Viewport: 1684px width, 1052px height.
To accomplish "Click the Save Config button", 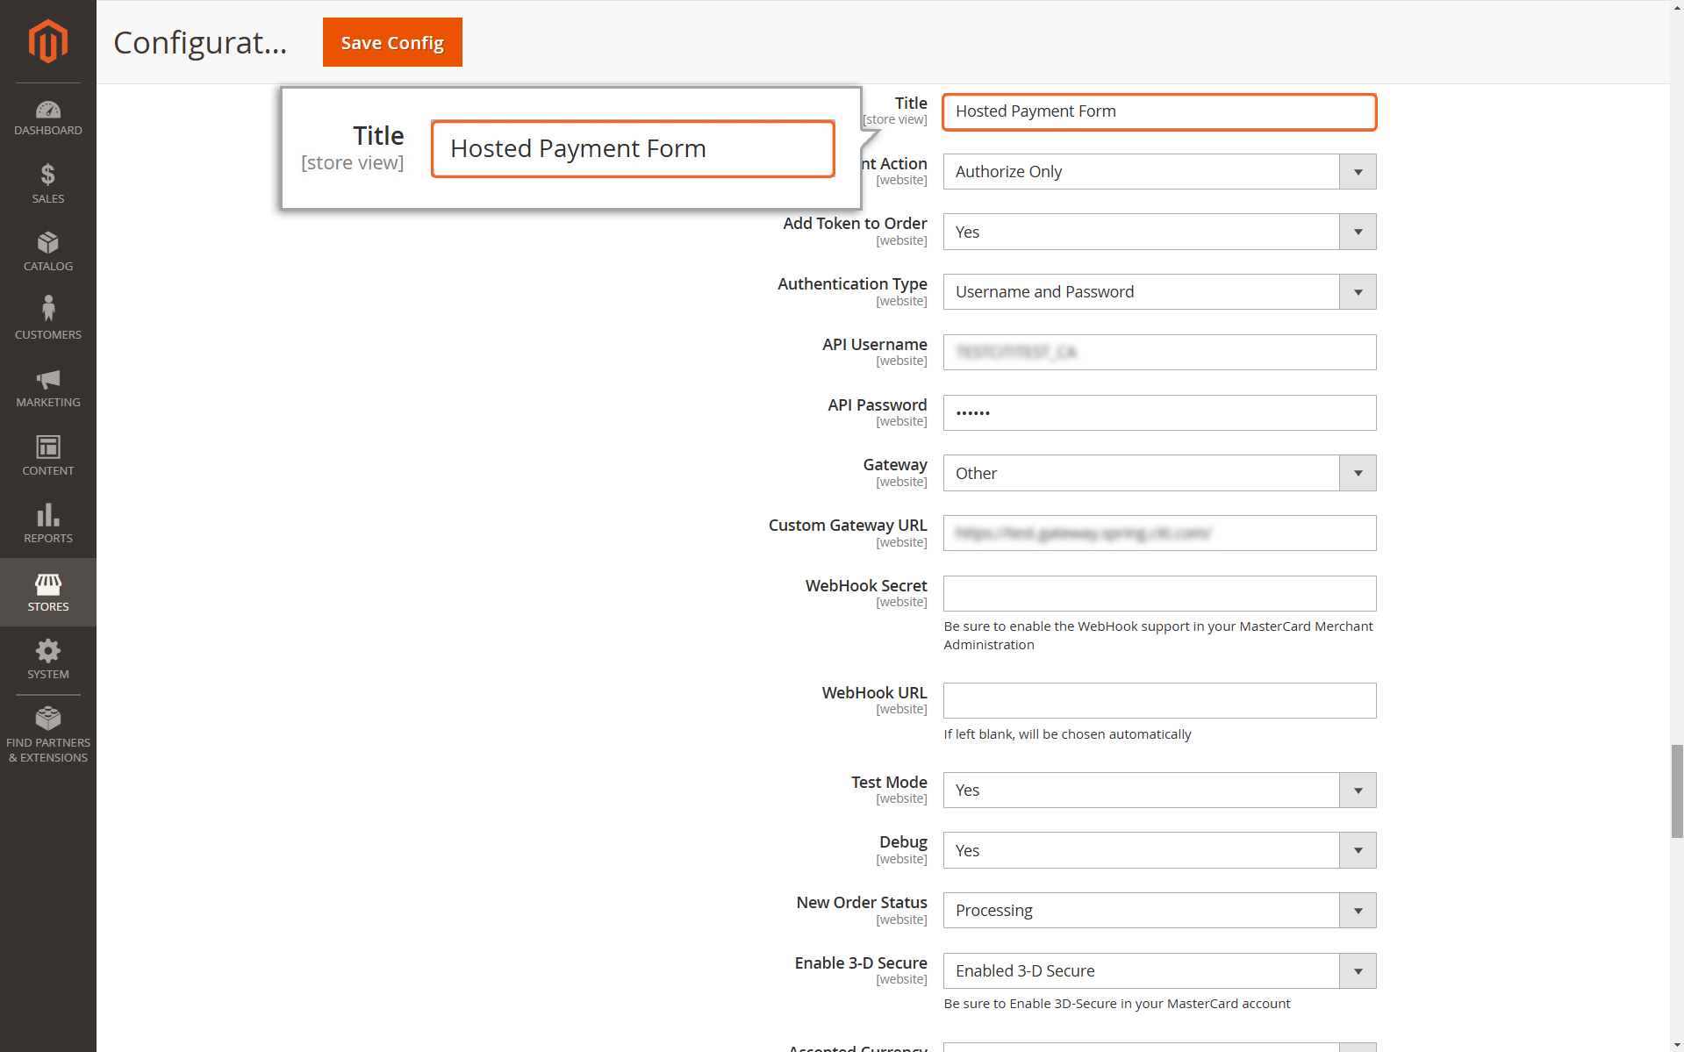I will pyautogui.click(x=392, y=42).
